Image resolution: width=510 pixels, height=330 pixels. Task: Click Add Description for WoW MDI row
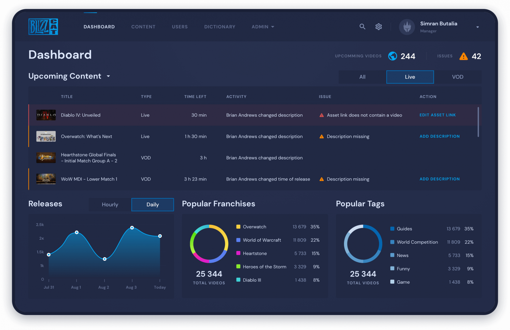tap(440, 179)
